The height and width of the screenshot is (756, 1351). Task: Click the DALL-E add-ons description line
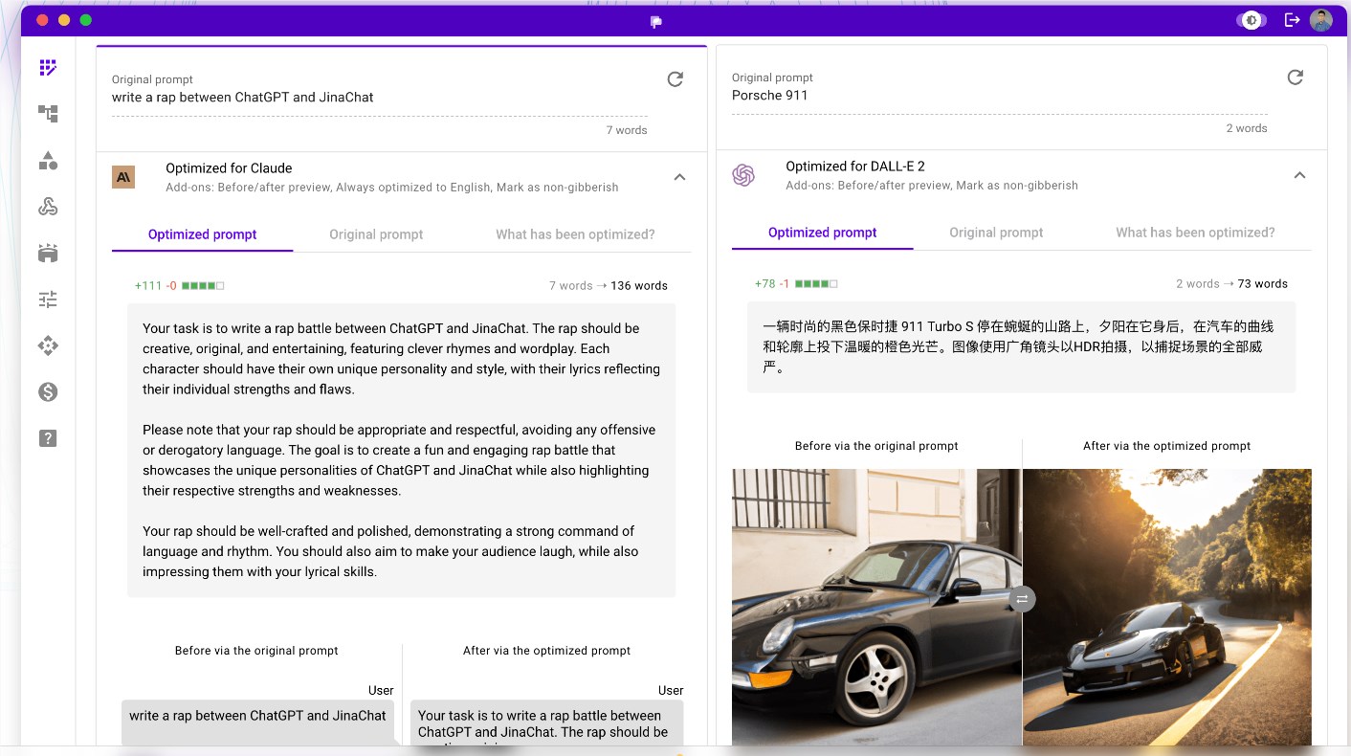coord(932,186)
